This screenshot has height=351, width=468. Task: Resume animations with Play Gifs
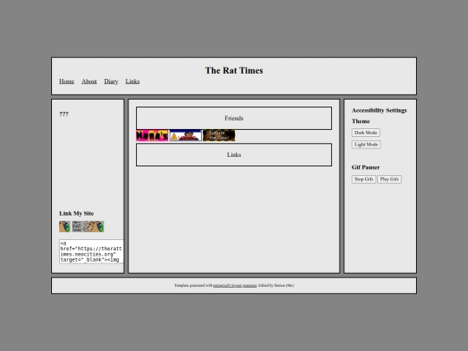(389, 179)
